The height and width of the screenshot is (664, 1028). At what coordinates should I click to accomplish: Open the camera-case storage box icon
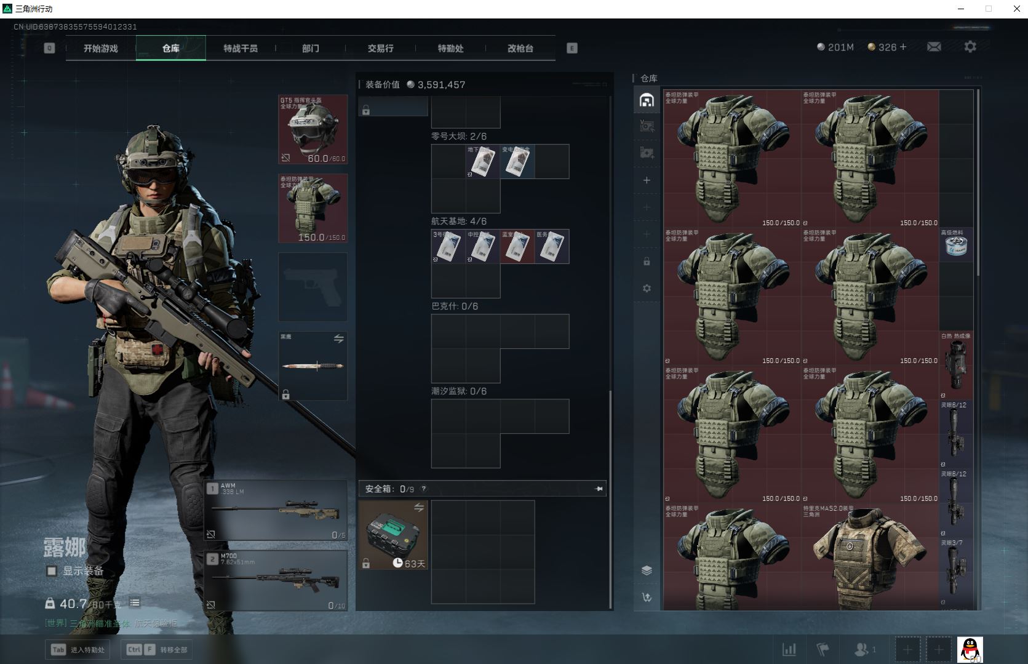point(647,126)
